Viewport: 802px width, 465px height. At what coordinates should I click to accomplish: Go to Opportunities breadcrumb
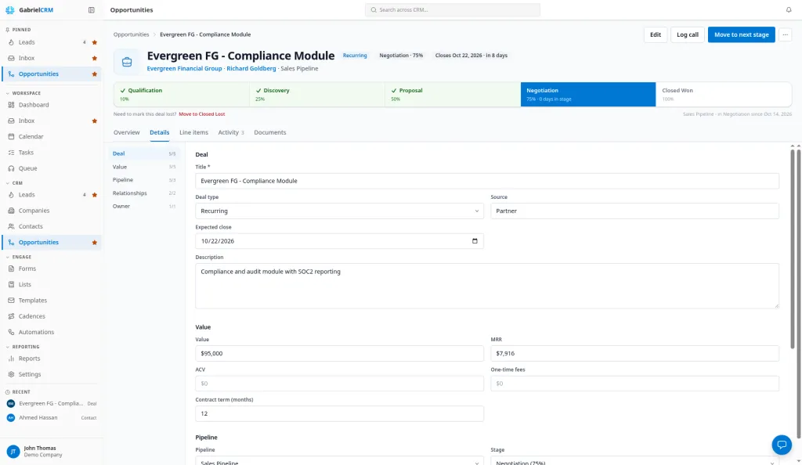131,34
